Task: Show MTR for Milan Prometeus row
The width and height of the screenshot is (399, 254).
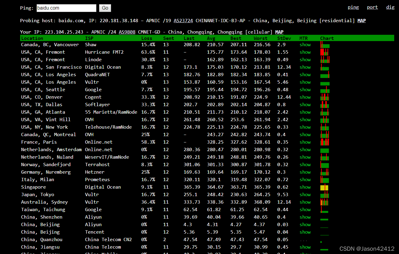Action: (x=305, y=180)
